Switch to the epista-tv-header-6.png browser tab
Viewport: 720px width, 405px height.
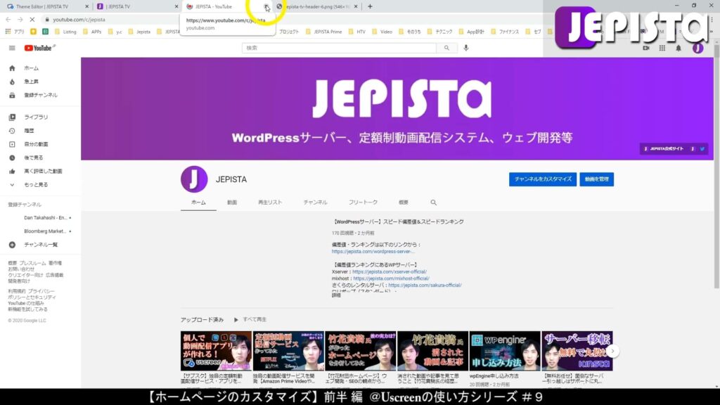pos(316,6)
